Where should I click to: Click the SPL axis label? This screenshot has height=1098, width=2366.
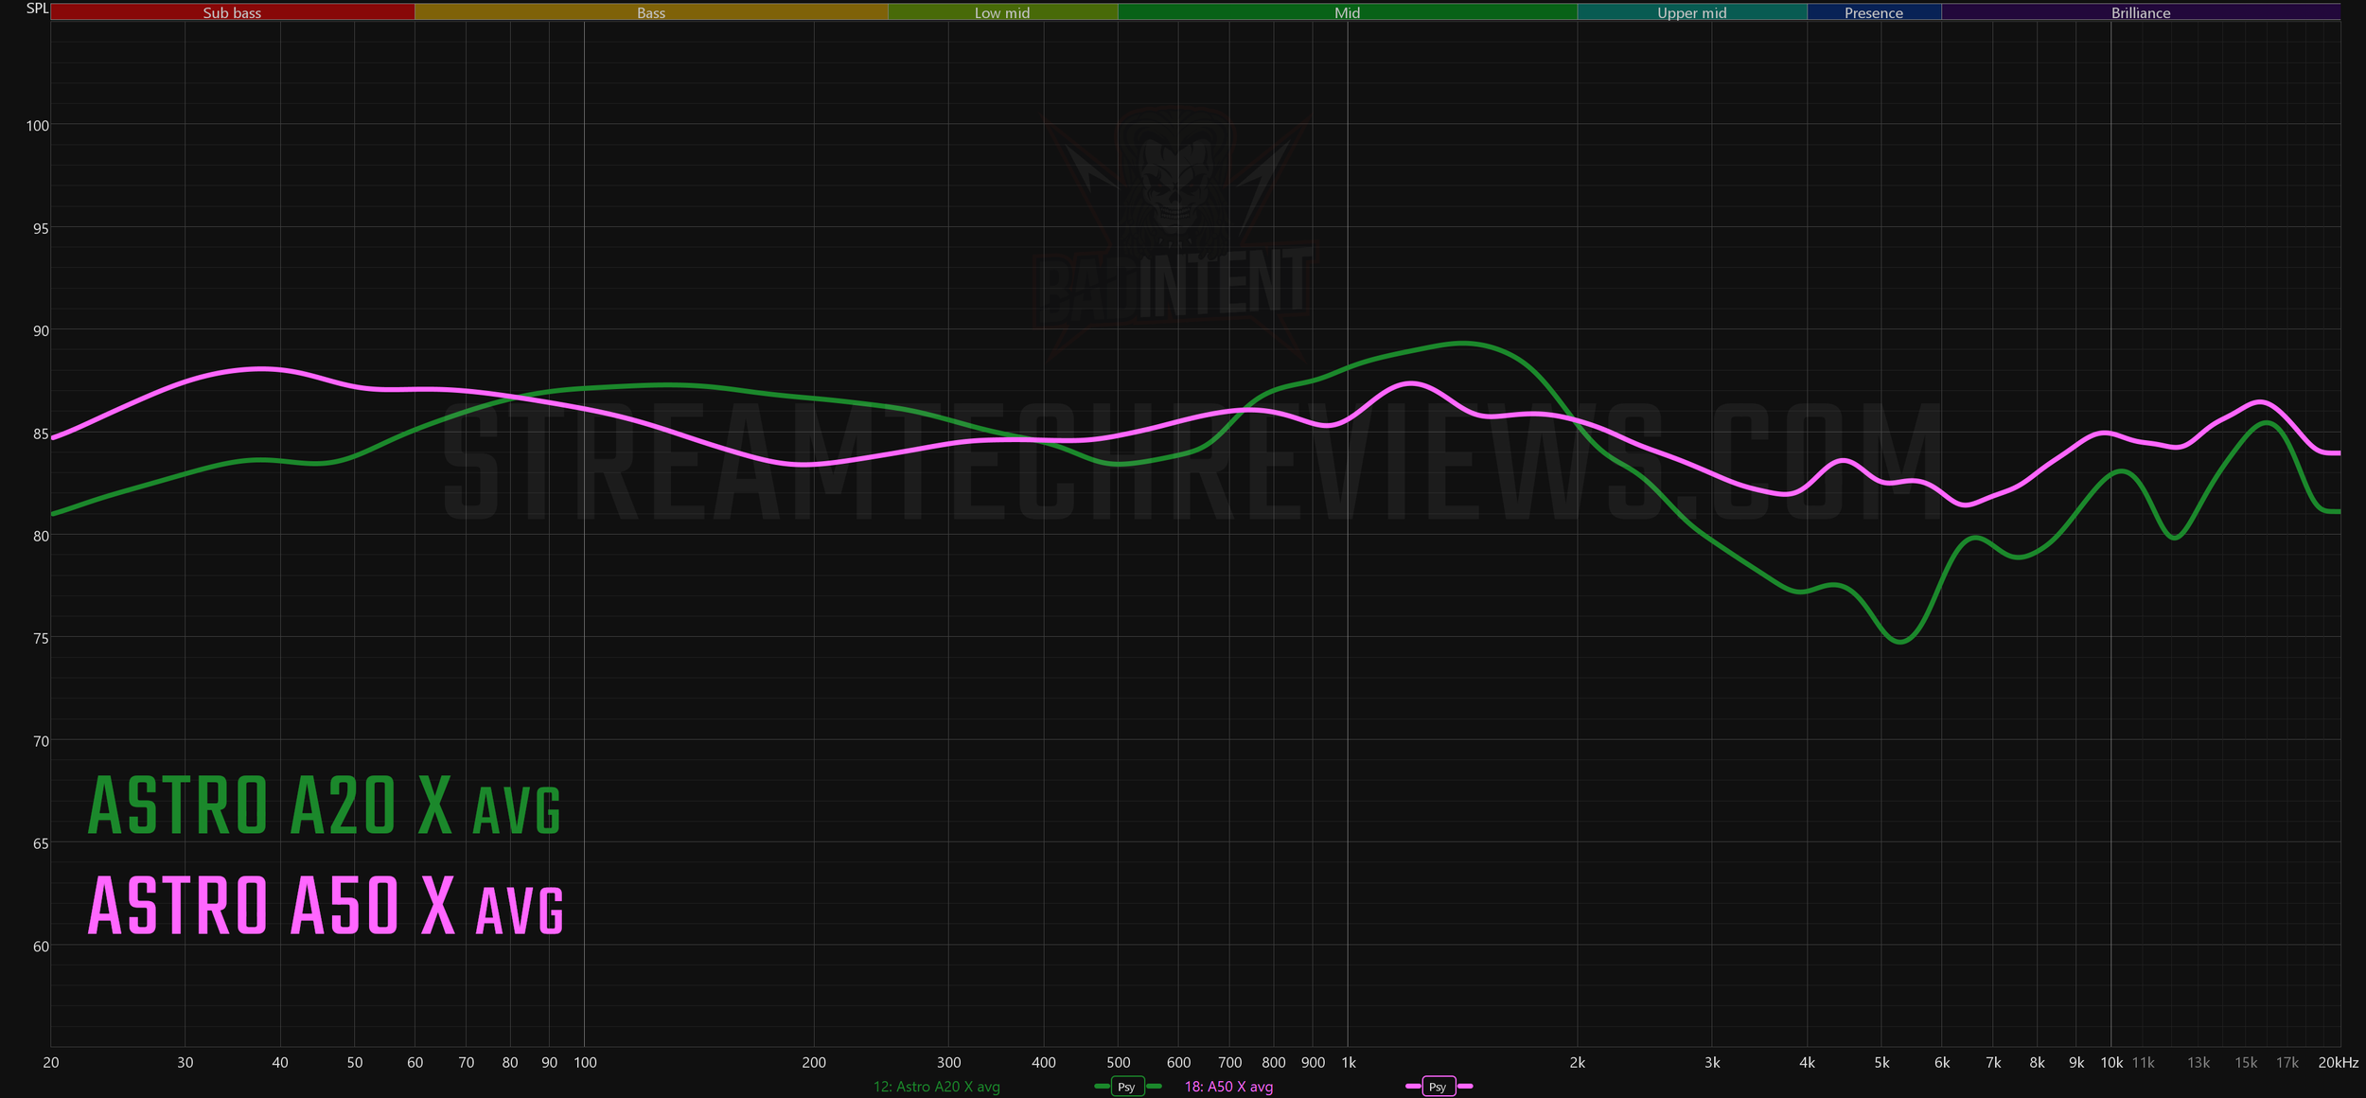tap(36, 9)
